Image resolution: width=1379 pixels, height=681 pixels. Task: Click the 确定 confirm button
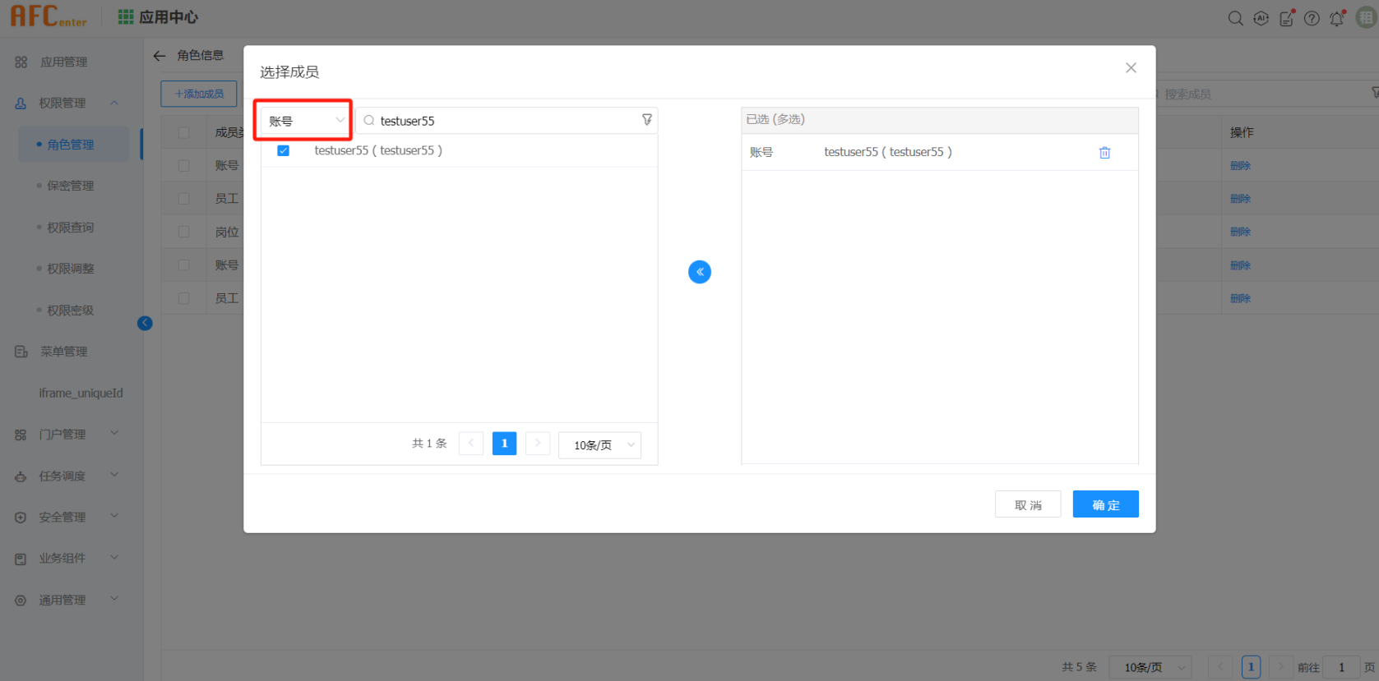pyautogui.click(x=1105, y=504)
